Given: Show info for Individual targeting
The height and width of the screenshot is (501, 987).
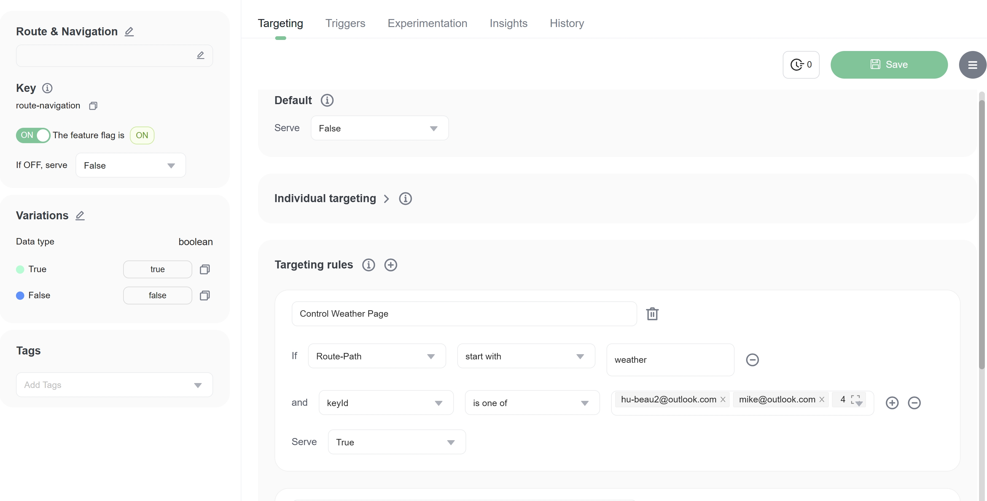Looking at the screenshot, I should (x=405, y=198).
